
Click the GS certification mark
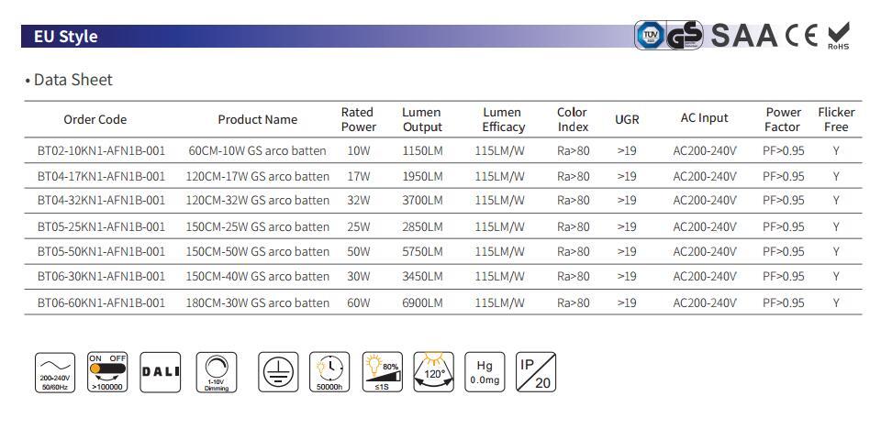point(685,36)
